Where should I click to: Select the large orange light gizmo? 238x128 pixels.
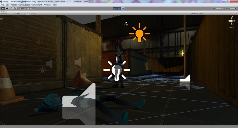point(139,33)
